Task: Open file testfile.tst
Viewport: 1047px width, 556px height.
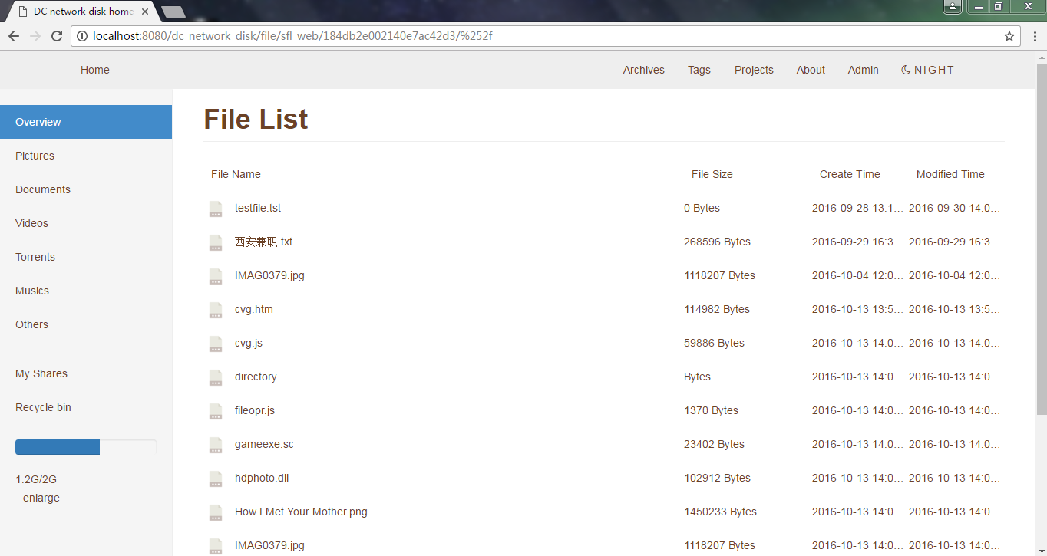Action: (258, 208)
